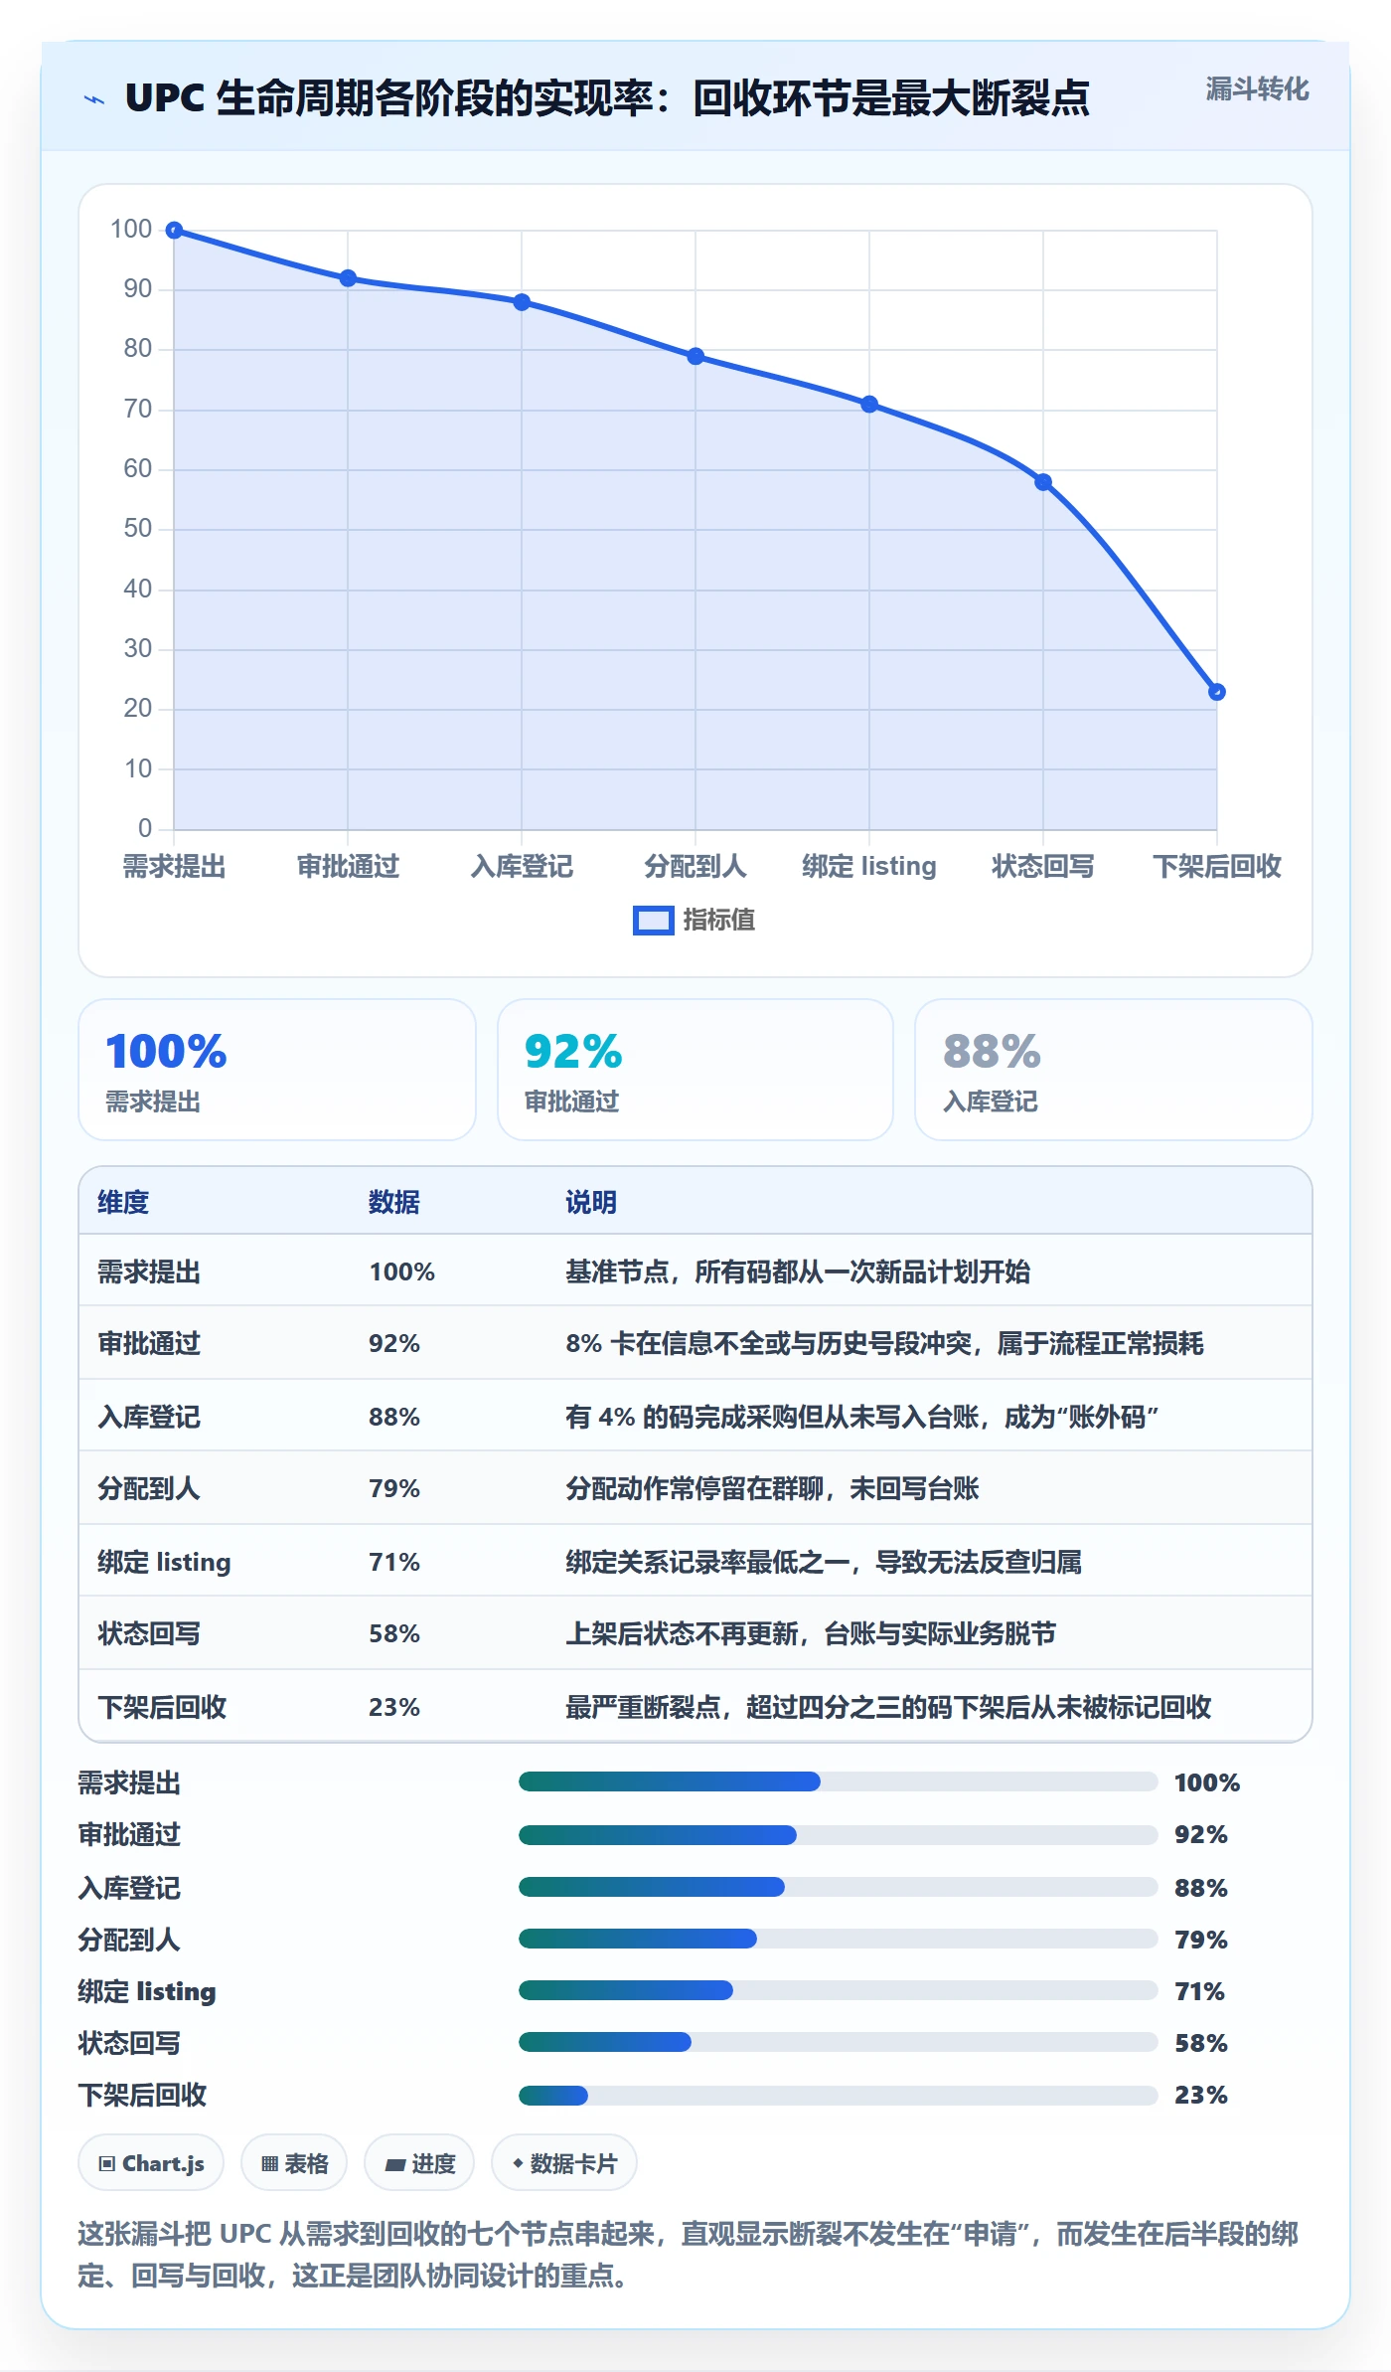Click the 入库登记 data point on the line
Image resolution: width=1391 pixels, height=2372 pixels.
[522, 302]
